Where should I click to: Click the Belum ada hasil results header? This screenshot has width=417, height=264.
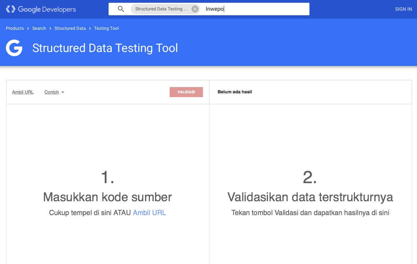coord(235,92)
